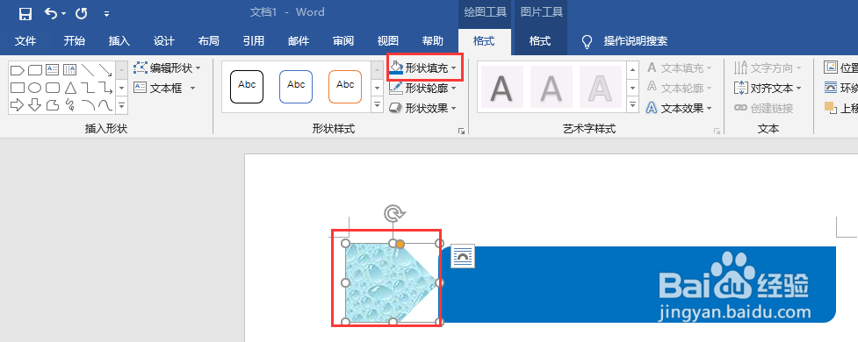Open the 形状填充 dropdown
858x342 pixels.
[423, 68]
